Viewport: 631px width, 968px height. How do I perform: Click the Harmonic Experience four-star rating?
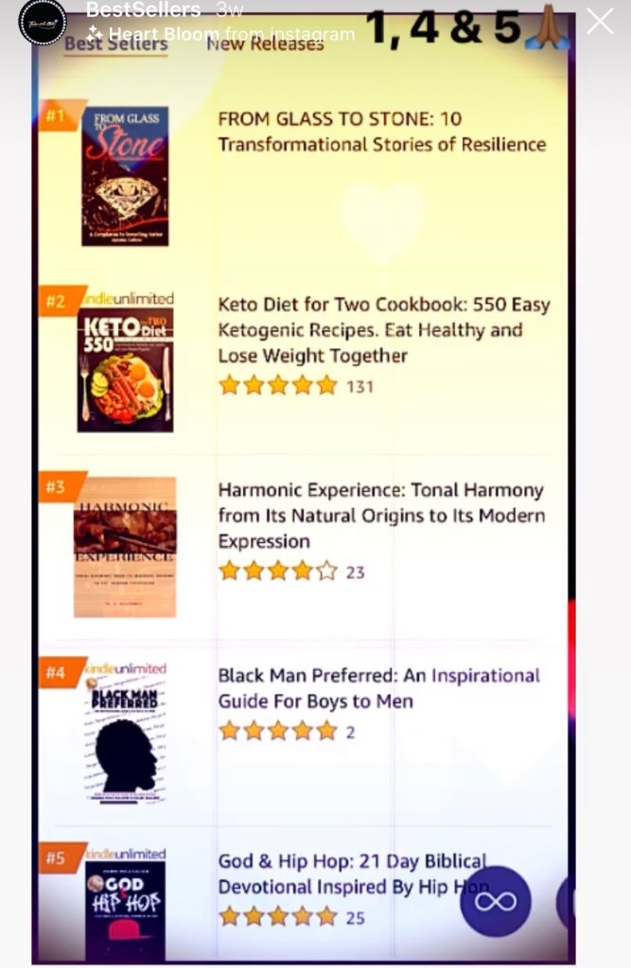(277, 571)
